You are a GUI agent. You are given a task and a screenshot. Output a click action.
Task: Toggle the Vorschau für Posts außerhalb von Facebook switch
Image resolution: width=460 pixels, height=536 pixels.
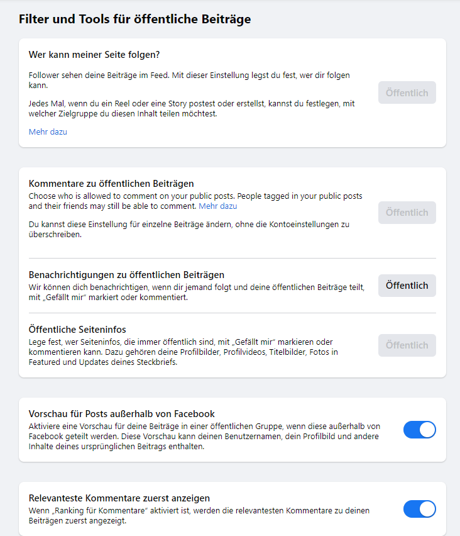pos(419,430)
